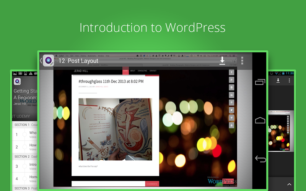Select lecture 4 in left phone list
The height and width of the screenshot is (191, 306).
pos(25,178)
